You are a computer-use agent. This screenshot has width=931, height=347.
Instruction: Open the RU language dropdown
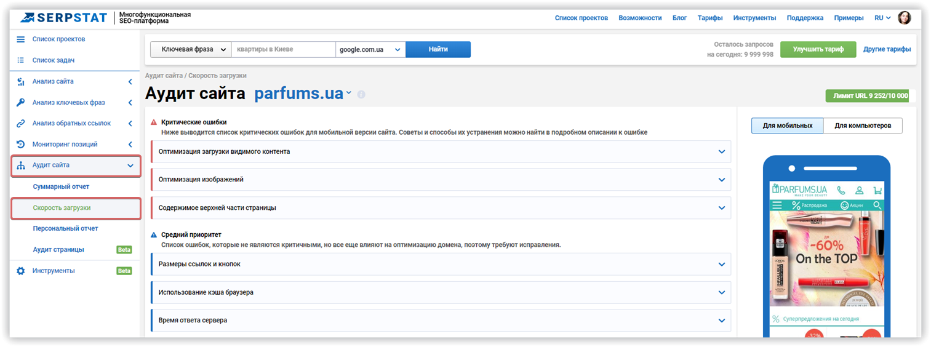(x=882, y=18)
